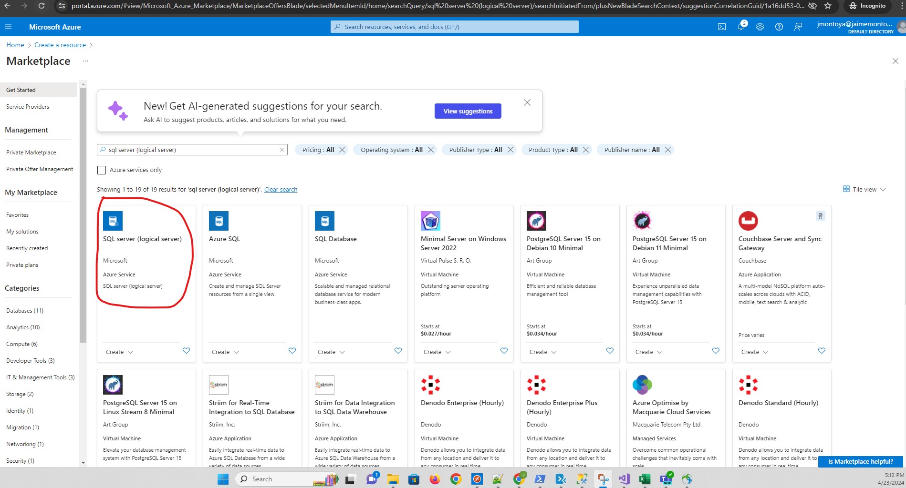Screen dimensions: 906x488
Task: Remove the Pricing filter
Action: pos(342,150)
